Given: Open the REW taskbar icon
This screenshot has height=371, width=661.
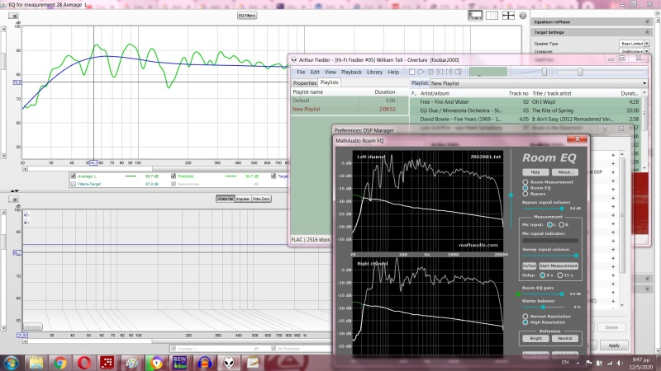Looking at the screenshot, I should coord(180,363).
